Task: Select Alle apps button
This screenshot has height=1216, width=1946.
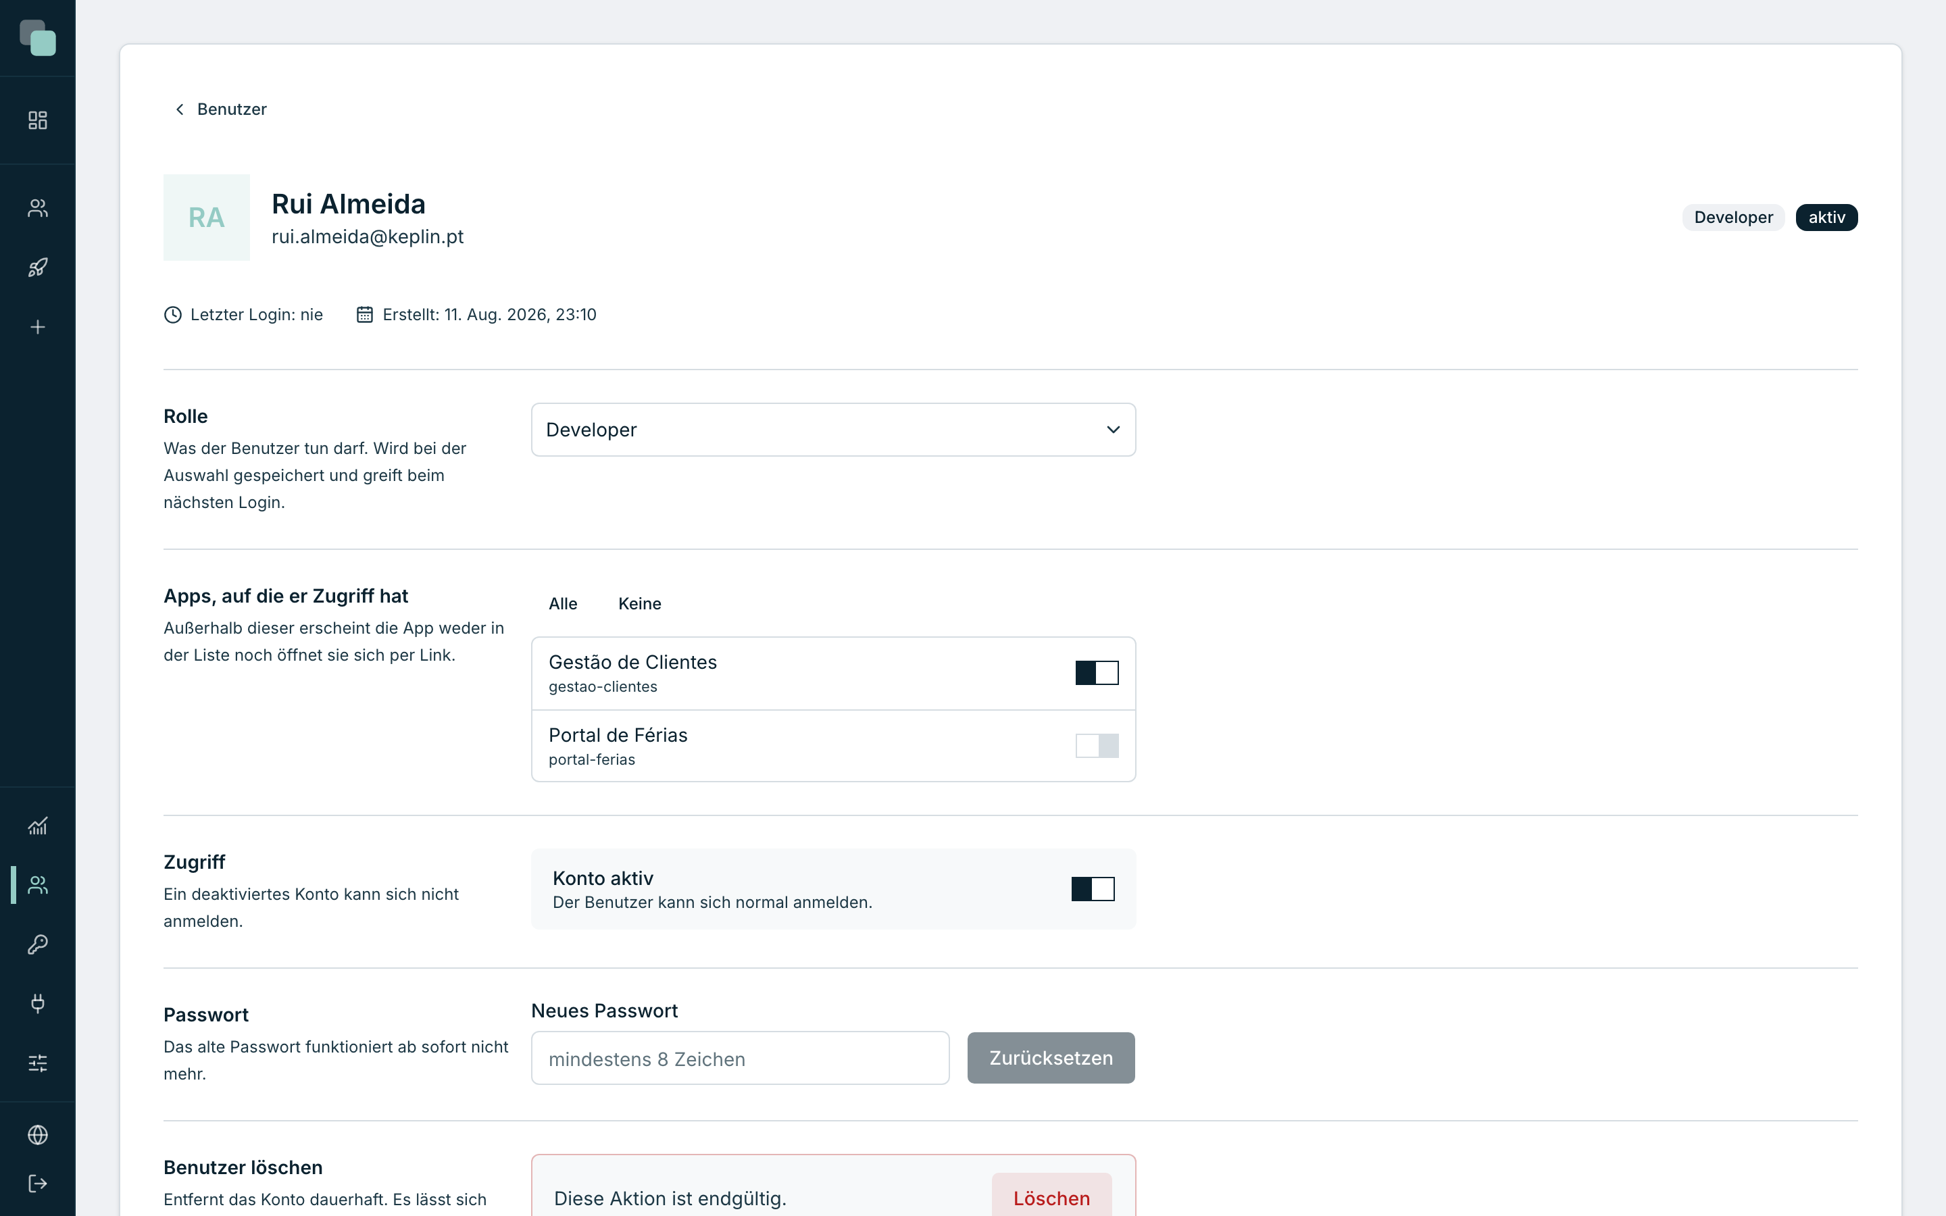Action: 563,604
